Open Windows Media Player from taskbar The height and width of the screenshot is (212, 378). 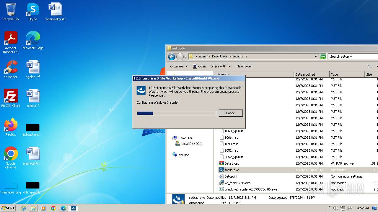(43, 208)
